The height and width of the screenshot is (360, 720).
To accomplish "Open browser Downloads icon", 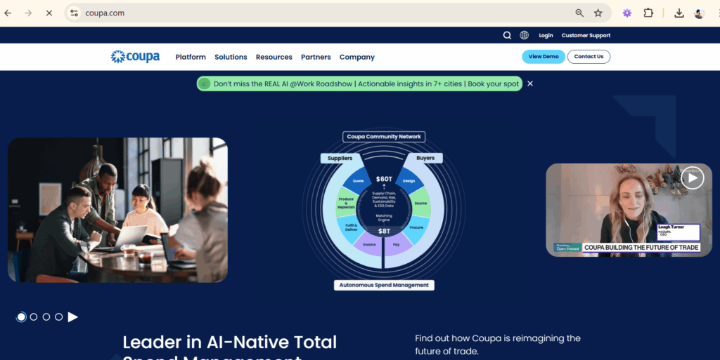I will pos(679,13).
